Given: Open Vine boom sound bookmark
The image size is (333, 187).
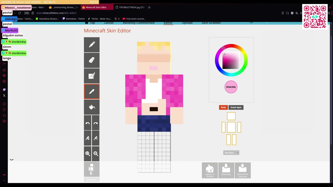Looking at the screenshot, I should [x=134, y=19].
